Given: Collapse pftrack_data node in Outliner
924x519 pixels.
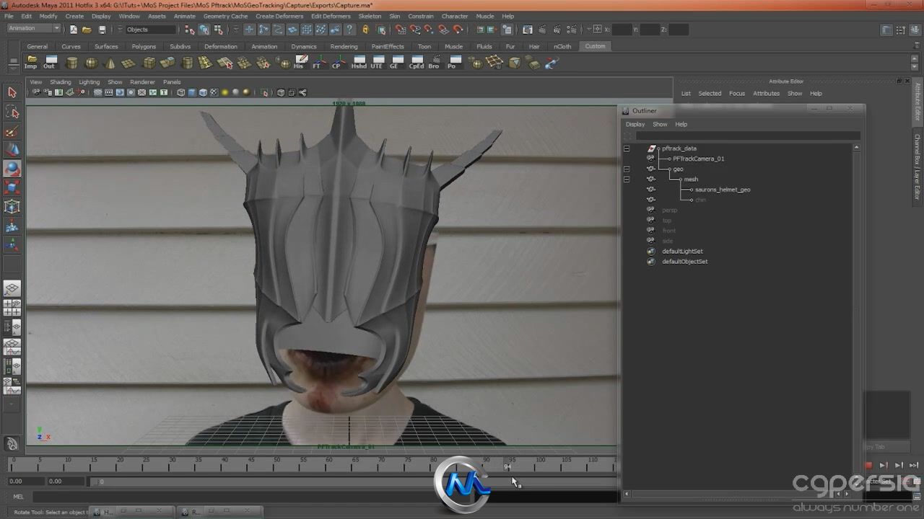Looking at the screenshot, I should point(627,148).
